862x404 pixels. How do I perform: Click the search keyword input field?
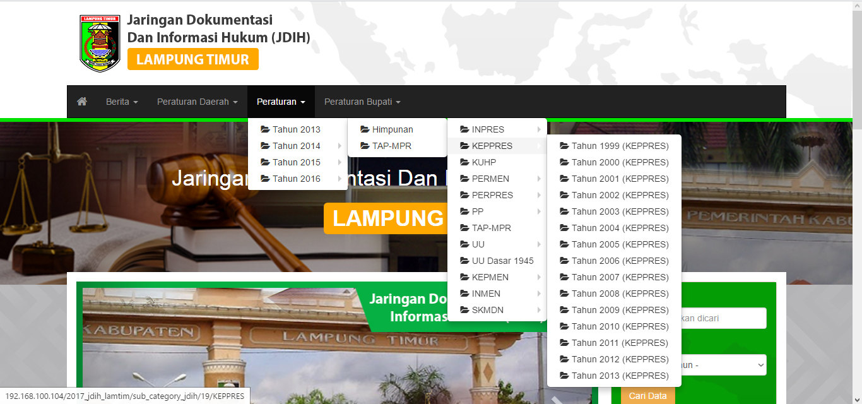pos(724,318)
